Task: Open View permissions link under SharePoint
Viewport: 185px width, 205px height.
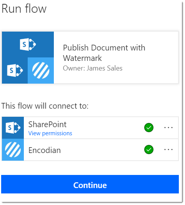Action: (50, 133)
